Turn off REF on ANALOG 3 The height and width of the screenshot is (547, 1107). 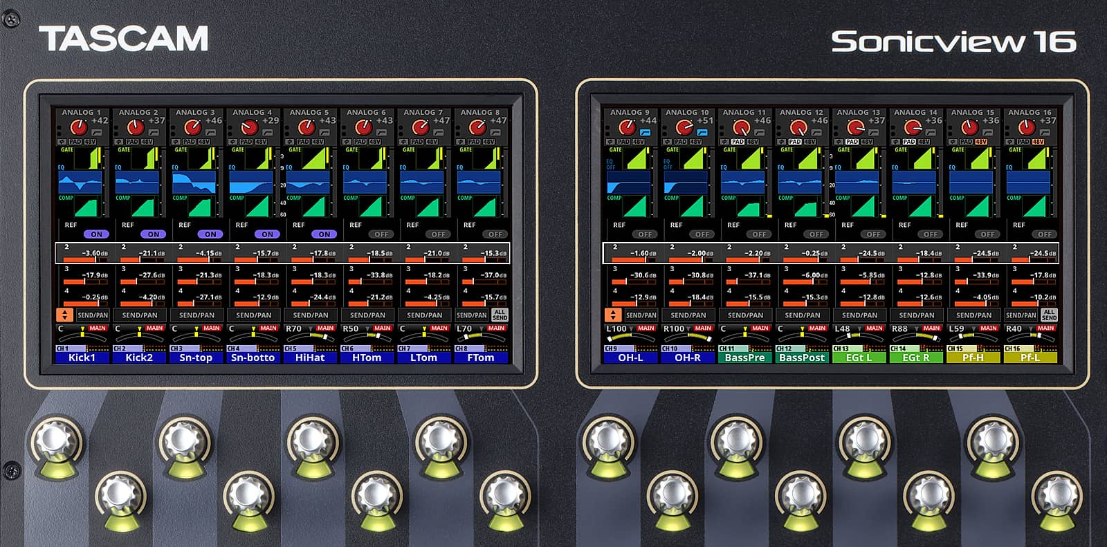pyautogui.click(x=210, y=234)
